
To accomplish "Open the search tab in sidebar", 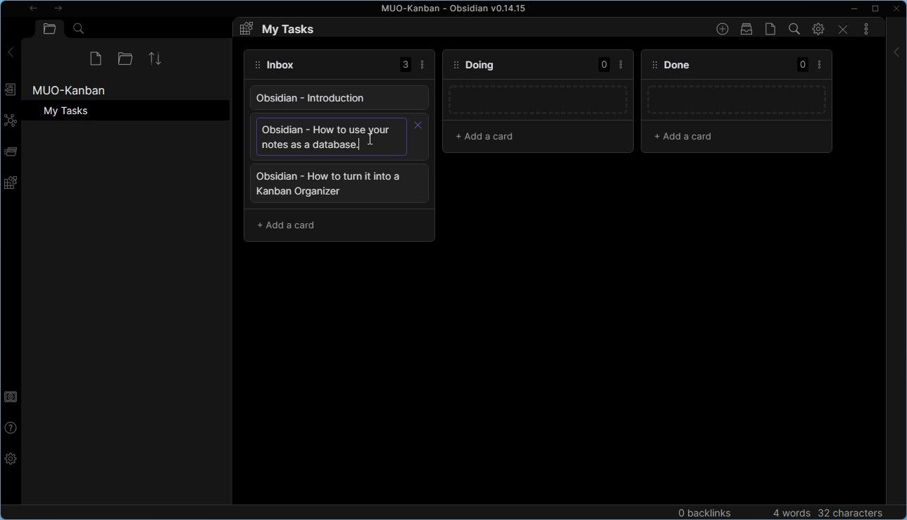I will pos(79,29).
